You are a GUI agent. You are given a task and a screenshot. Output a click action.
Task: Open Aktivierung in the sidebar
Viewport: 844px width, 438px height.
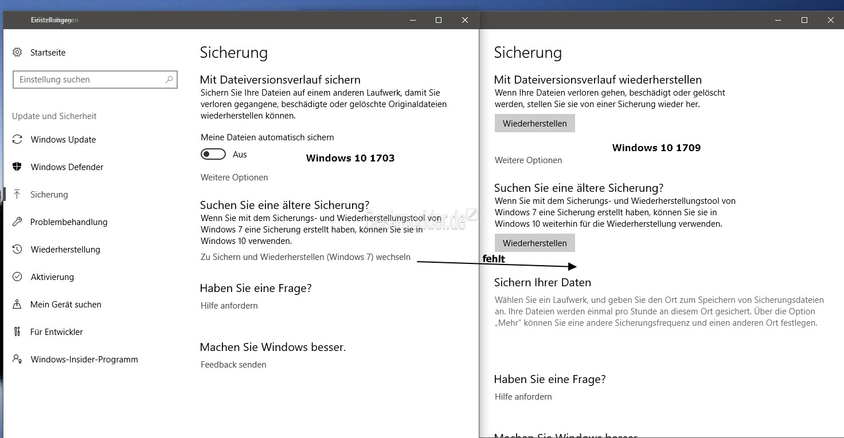52,277
